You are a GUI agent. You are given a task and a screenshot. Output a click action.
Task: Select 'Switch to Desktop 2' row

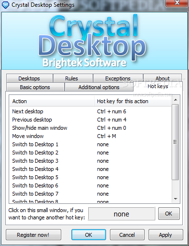[x=91, y=153]
